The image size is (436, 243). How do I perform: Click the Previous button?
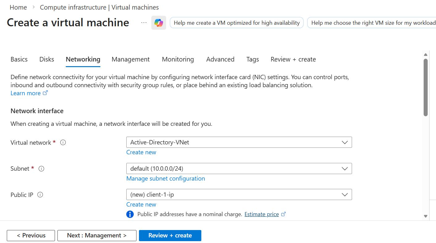pyautogui.click(x=31, y=236)
